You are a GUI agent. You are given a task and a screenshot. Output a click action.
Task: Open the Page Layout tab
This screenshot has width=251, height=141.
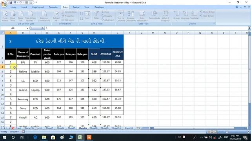pos(38,7)
